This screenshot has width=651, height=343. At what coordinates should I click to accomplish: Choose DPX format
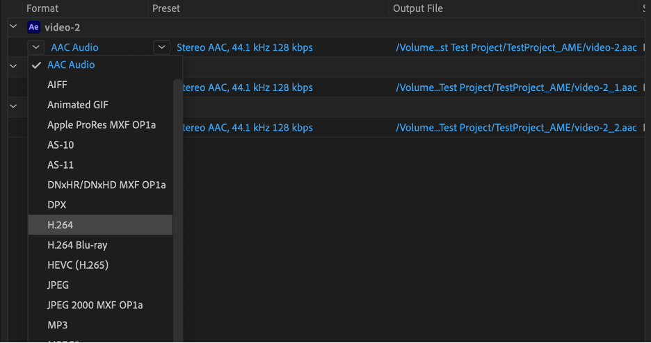coord(100,205)
